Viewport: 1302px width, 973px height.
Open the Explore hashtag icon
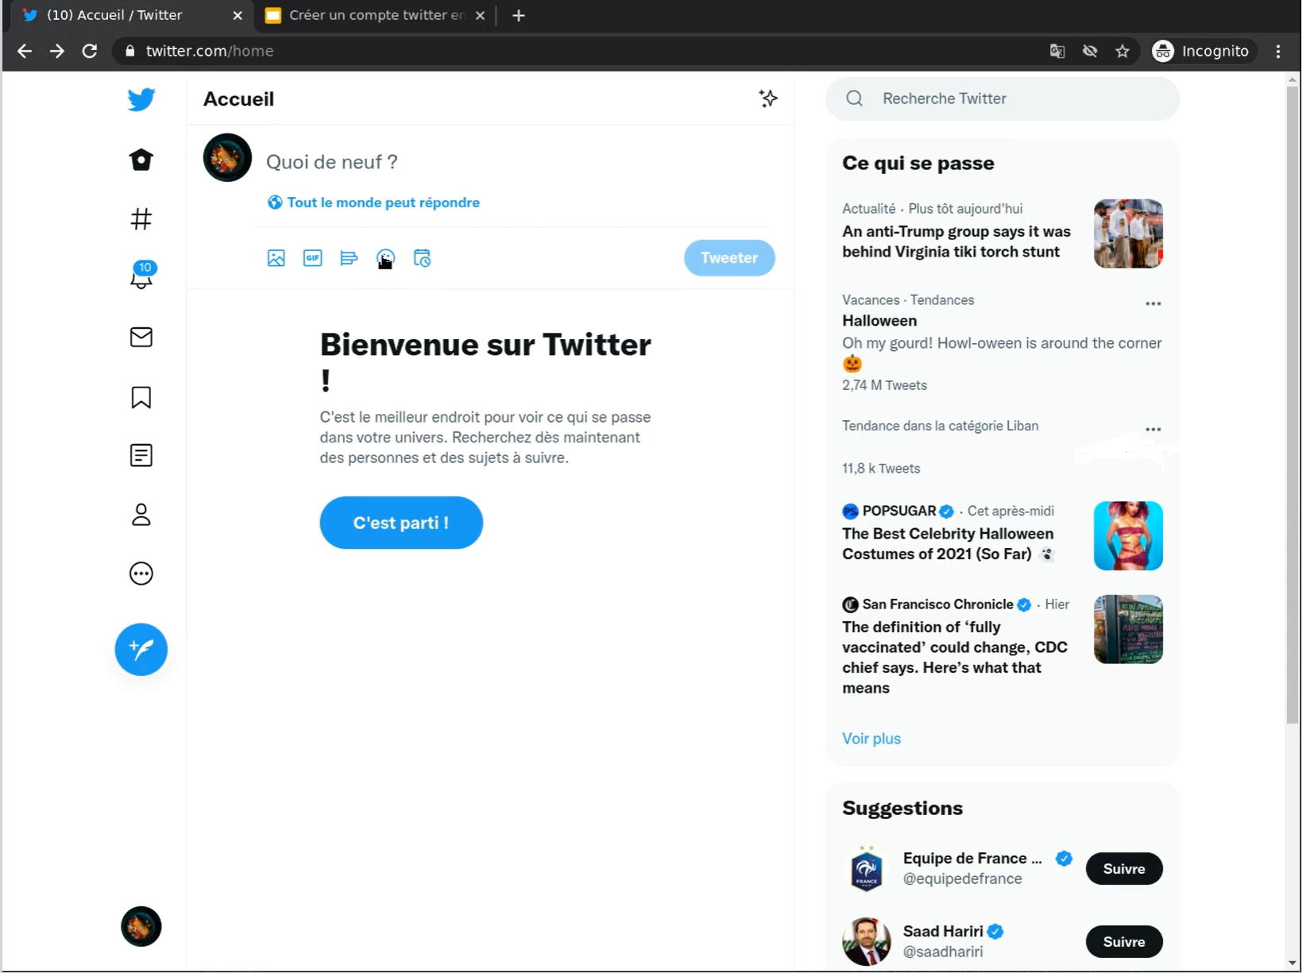[141, 218]
